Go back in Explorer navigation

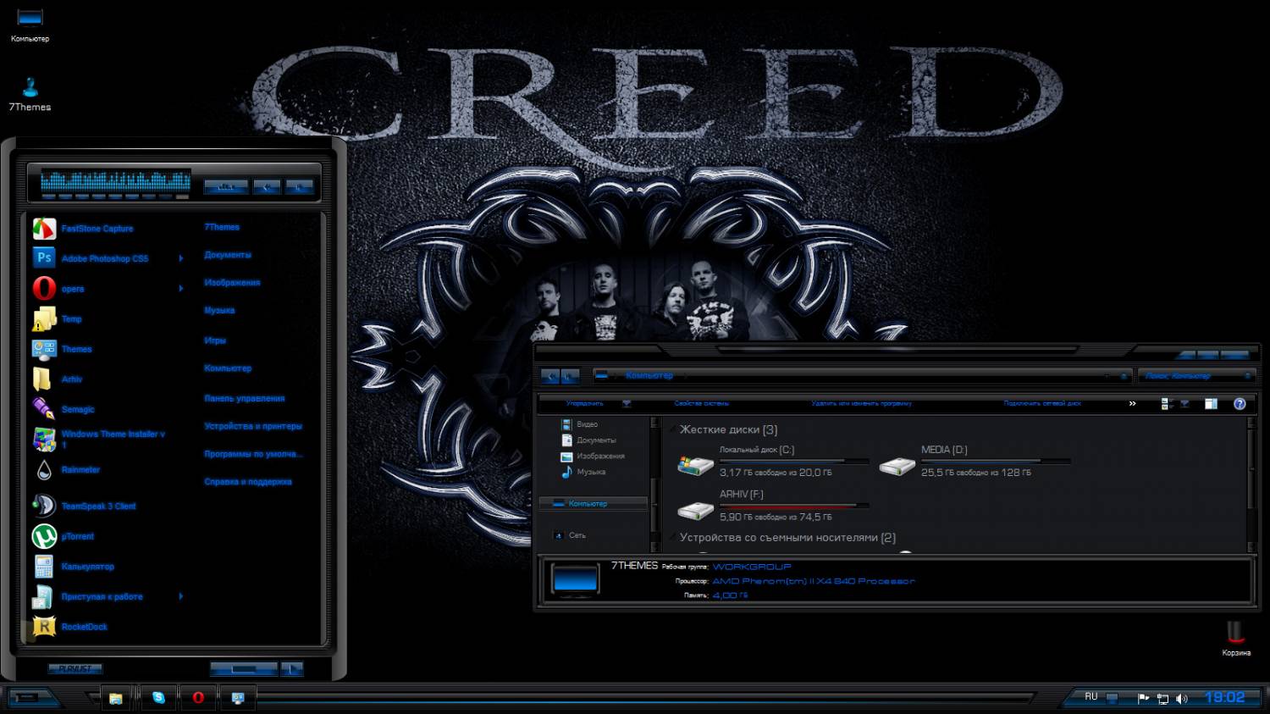pos(550,375)
